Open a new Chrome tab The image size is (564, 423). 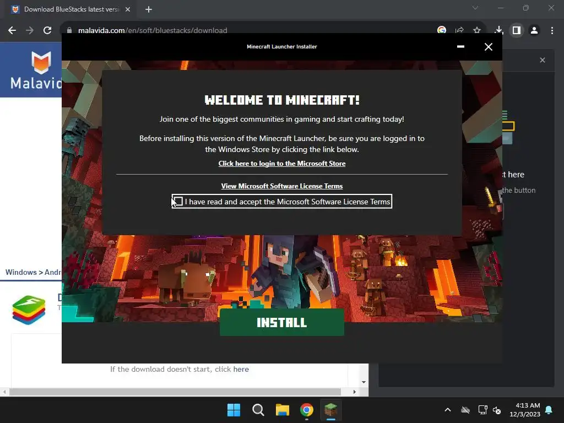[149, 9]
